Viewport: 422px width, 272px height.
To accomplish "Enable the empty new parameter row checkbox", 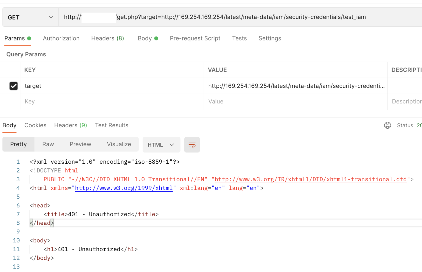I will (13, 102).
